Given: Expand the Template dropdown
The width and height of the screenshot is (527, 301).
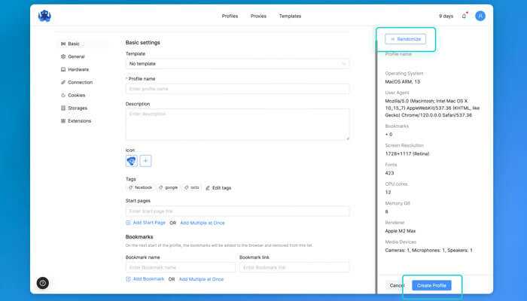Looking at the screenshot, I should (237, 64).
